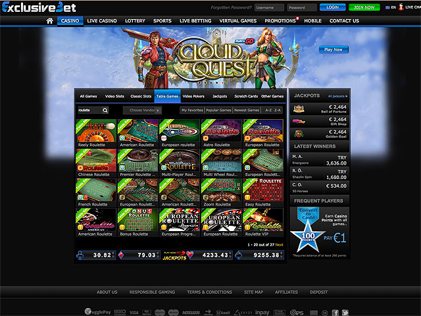Filter by My Favorites

point(192,110)
